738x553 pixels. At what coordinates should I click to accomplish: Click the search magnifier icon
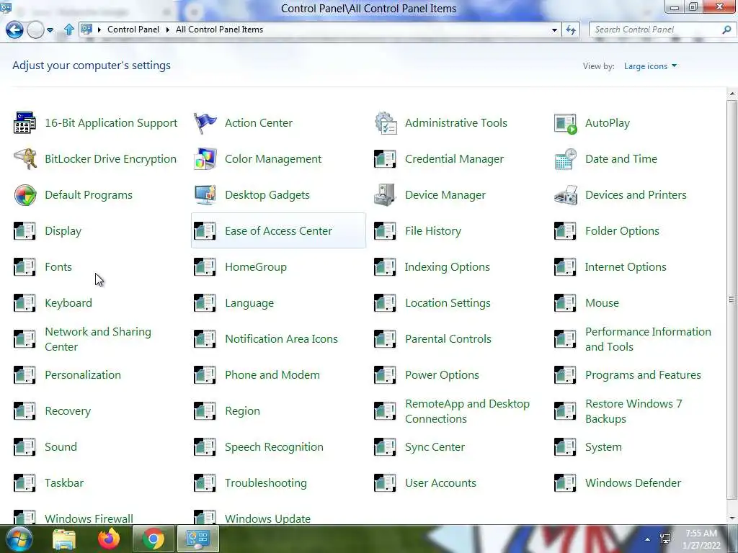point(726,30)
